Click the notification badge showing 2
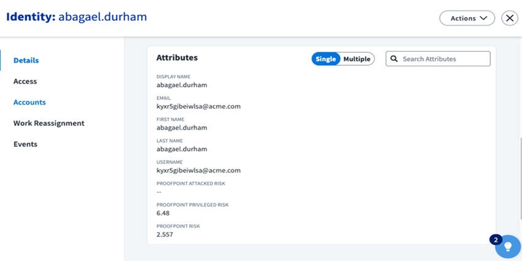The width and height of the screenshot is (522, 261). [x=496, y=239]
